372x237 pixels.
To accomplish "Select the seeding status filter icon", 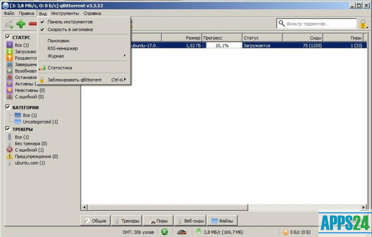I will click(x=9, y=58).
